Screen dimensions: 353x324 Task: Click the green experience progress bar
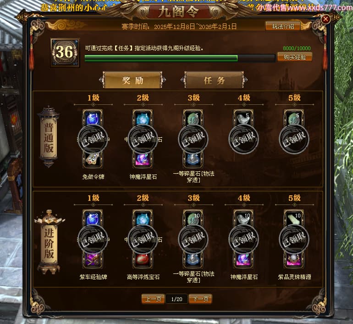tap(180, 58)
